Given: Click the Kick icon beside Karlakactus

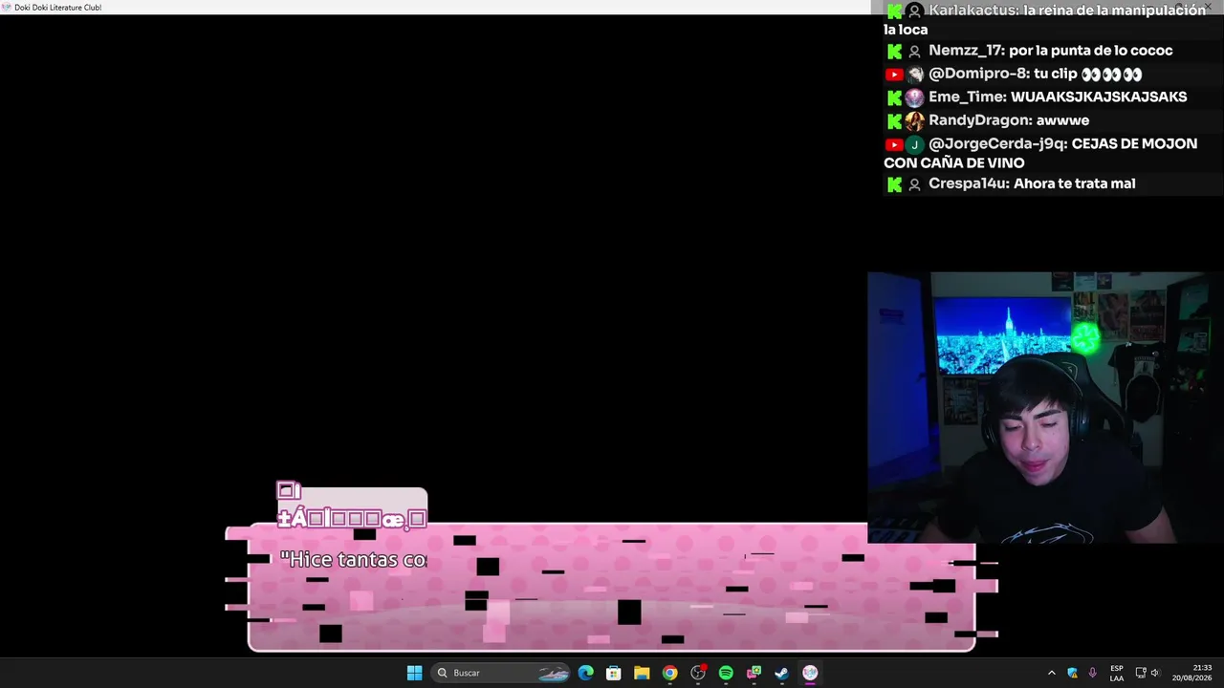Looking at the screenshot, I should [x=894, y=11].
